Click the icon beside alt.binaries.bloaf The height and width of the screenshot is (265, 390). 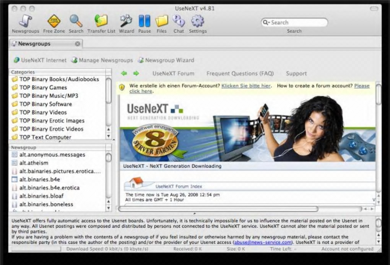(15, 196)
